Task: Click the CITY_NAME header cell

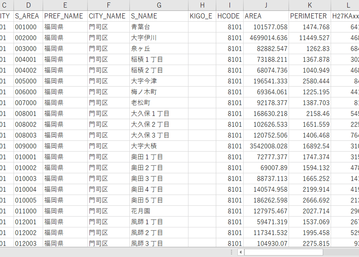Action: click(108, 16)
